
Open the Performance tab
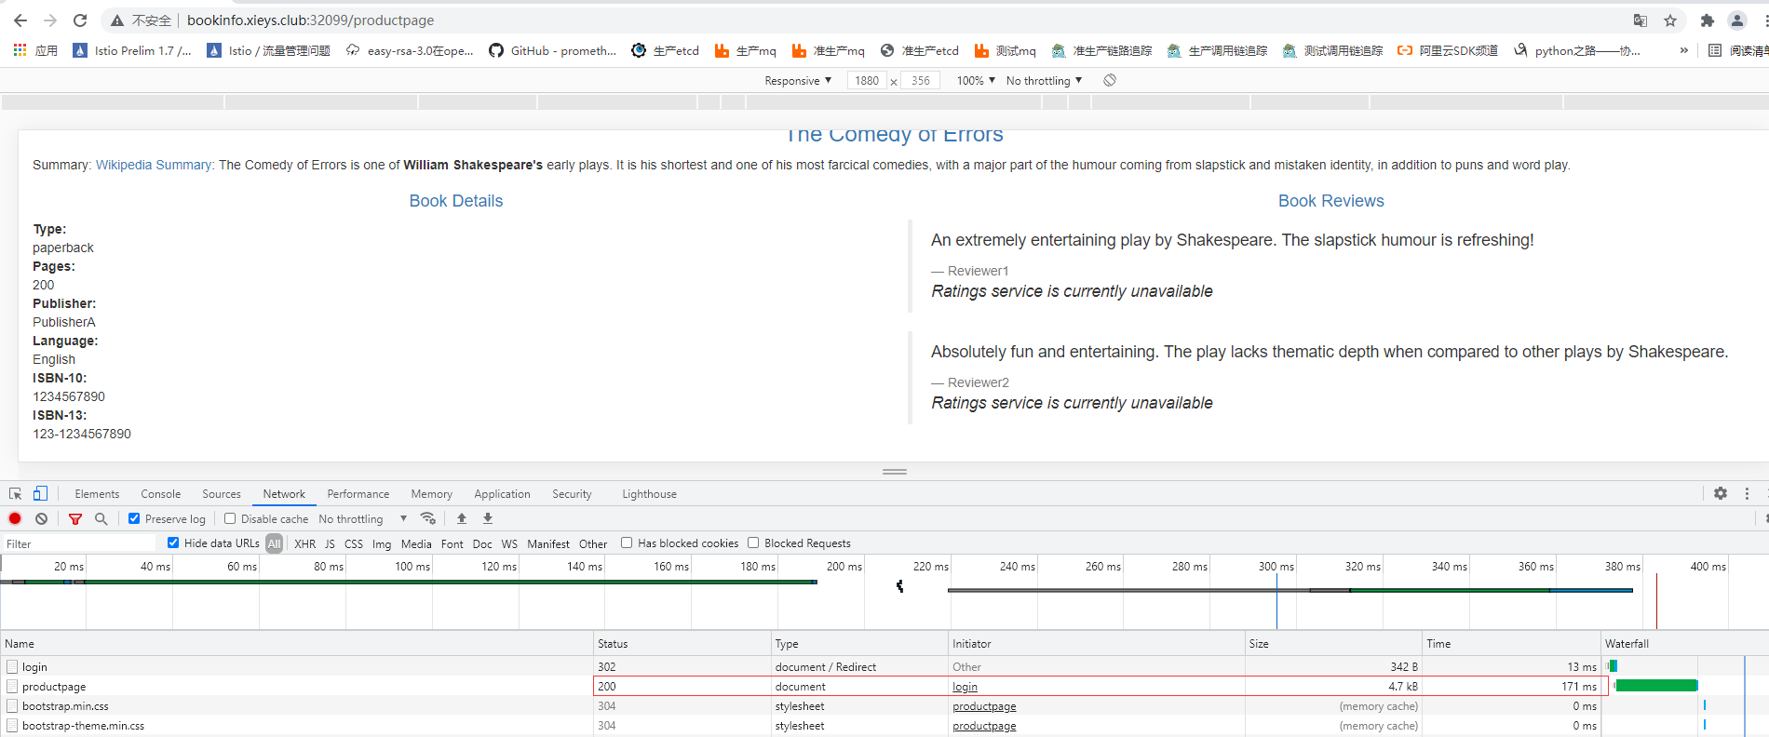(x=358, y=494)
